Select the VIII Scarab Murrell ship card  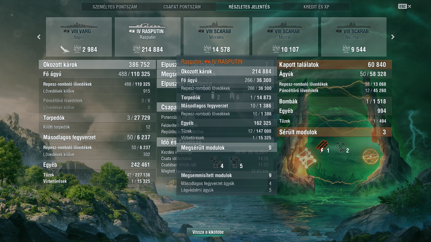[x=285, y=37]
